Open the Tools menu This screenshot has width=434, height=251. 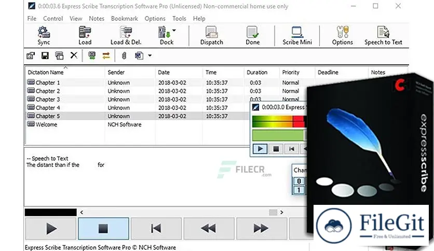click(x=179, y=19)
